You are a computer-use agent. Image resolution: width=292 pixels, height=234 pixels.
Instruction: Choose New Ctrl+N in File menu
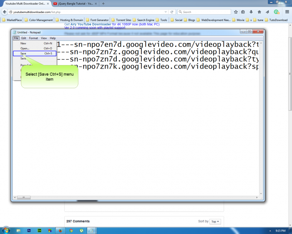35,43
